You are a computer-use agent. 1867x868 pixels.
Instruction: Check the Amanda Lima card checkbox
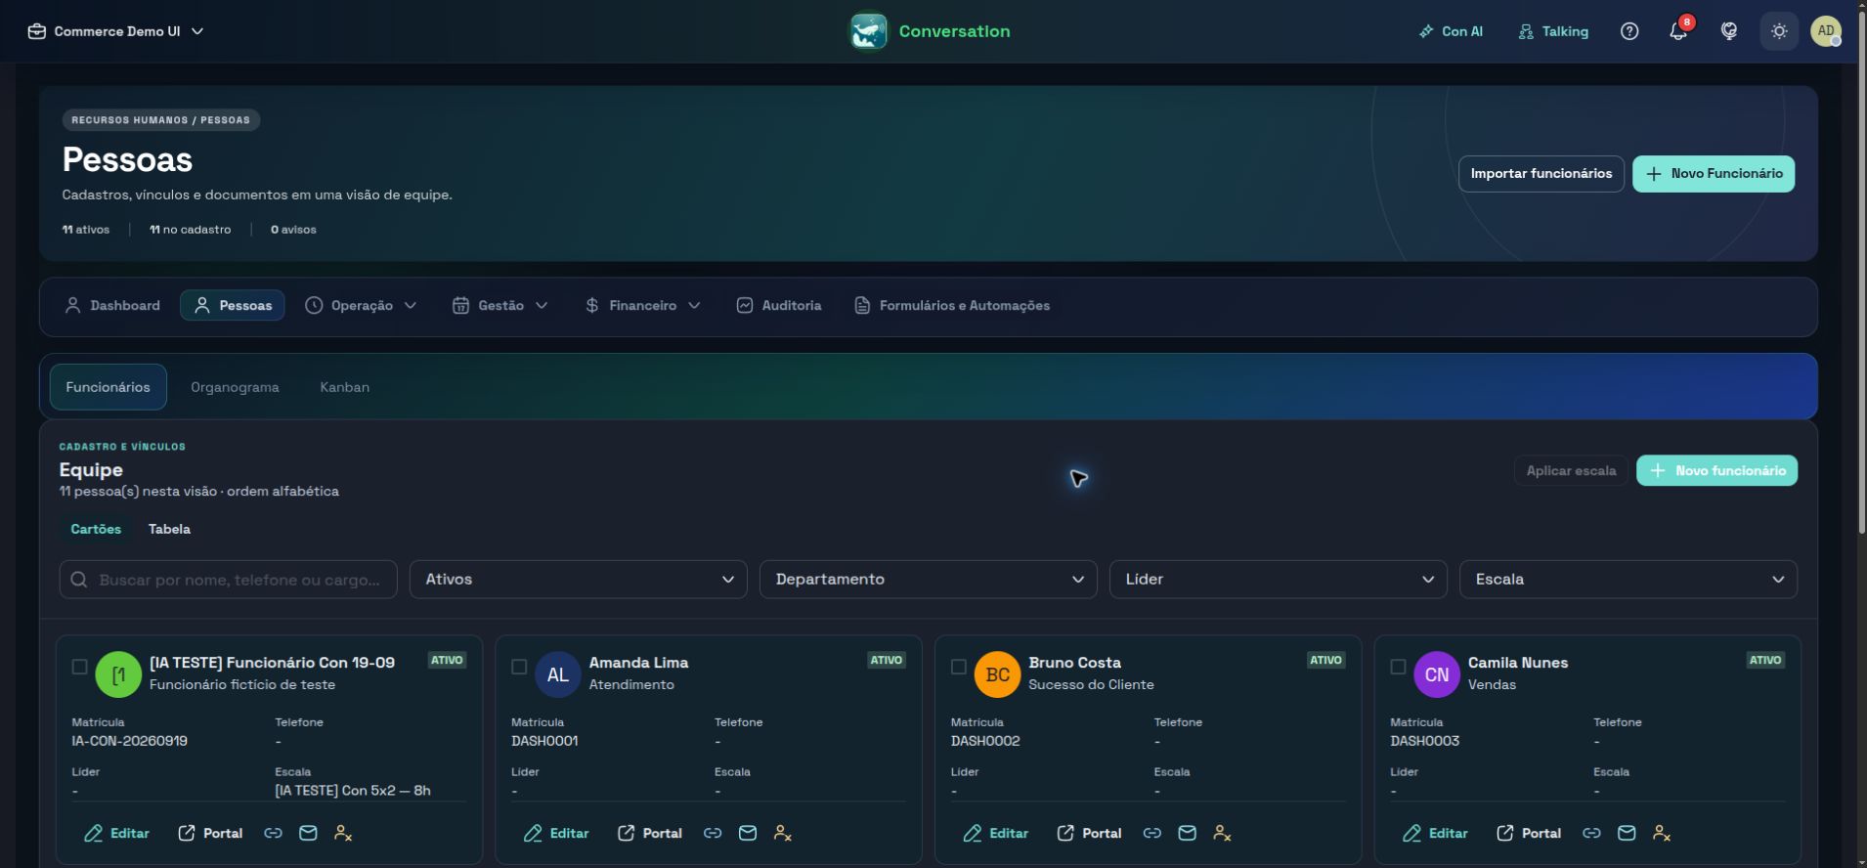[519, 667]
